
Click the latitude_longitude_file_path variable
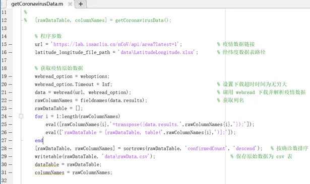(x=73, y=52)
